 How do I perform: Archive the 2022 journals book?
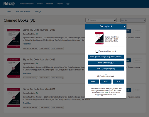pos(138,60)
